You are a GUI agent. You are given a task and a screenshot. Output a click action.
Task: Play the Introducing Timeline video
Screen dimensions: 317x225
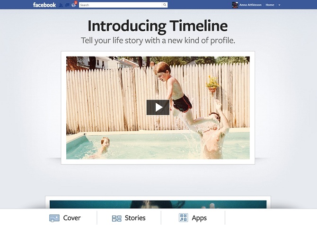[x=158, y=108]
